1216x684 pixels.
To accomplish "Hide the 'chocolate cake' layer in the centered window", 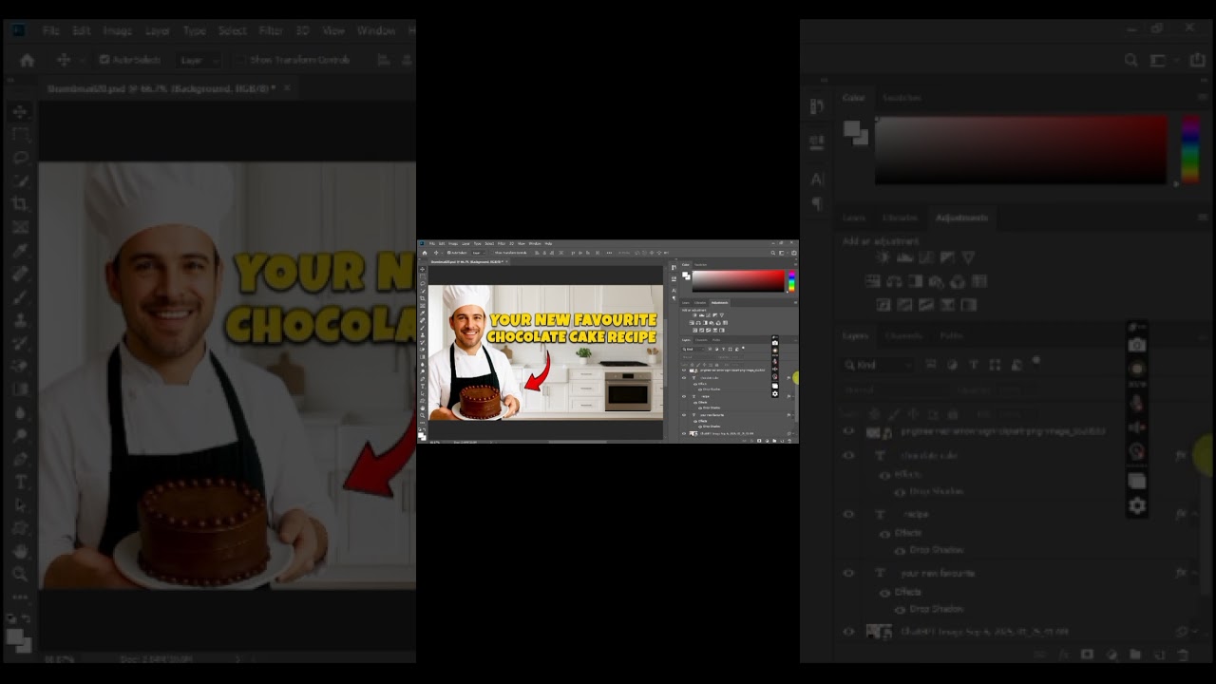I will click(683, 378).
